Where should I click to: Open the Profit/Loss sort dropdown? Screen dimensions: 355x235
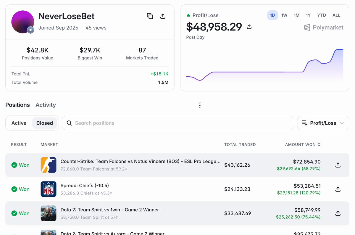tap(323, 123)
